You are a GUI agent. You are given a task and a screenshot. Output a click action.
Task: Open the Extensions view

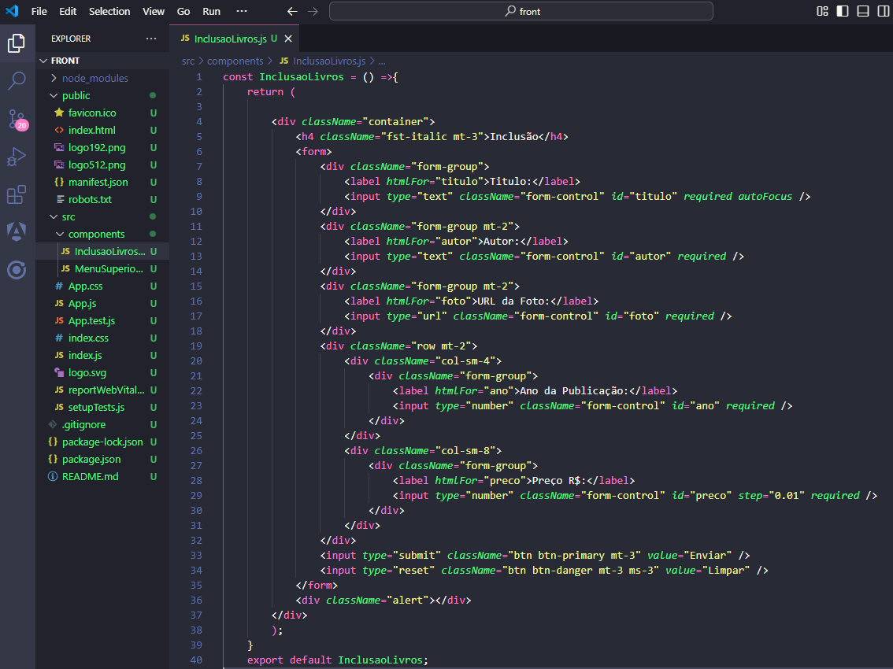pos(17,195)
